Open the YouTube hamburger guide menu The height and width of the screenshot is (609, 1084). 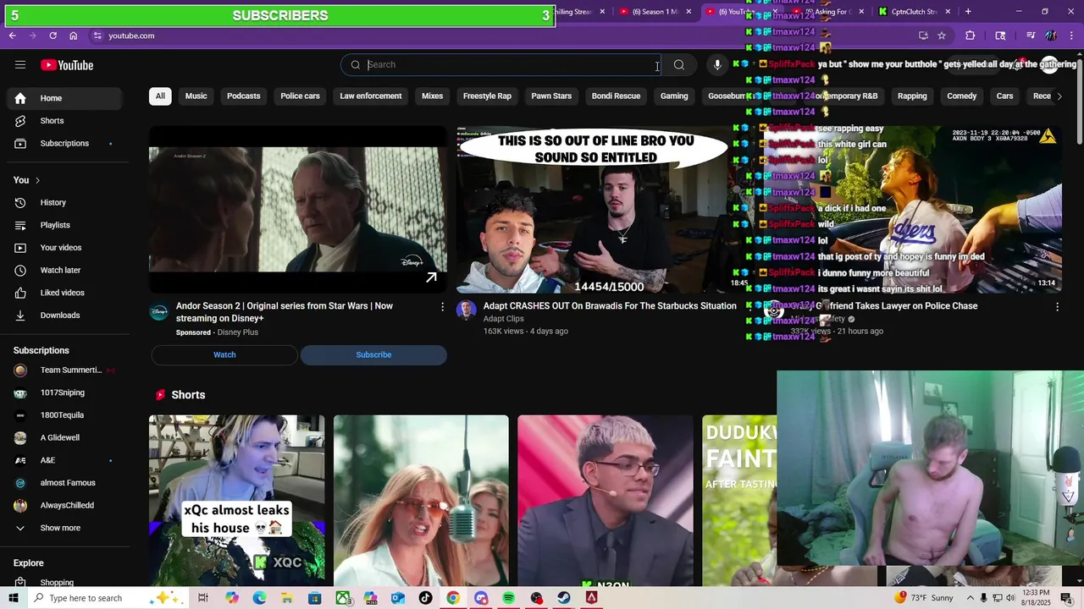pos(20,65)
